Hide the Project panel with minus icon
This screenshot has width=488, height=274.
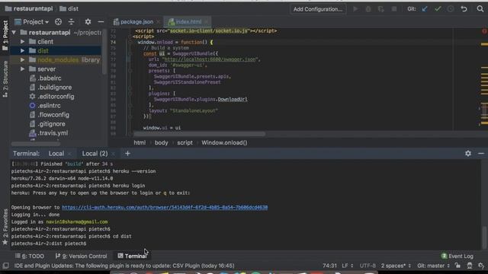point(101,22)
